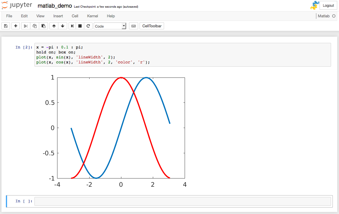
Task: Rename notebook via matlab_demo title
Action: coord(55,6)
